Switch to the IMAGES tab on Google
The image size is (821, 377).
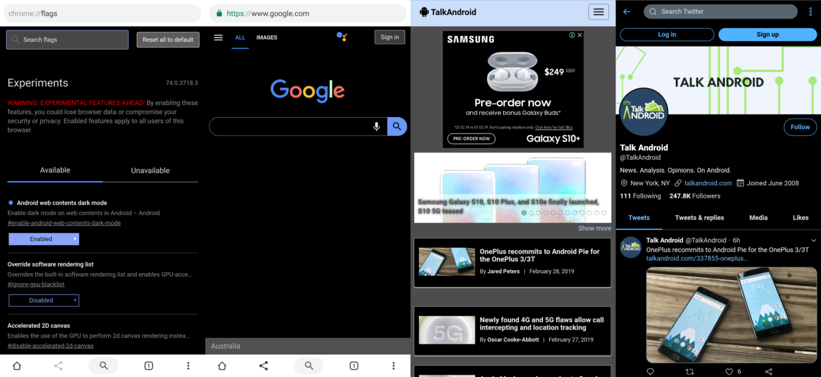click(266, 37)
